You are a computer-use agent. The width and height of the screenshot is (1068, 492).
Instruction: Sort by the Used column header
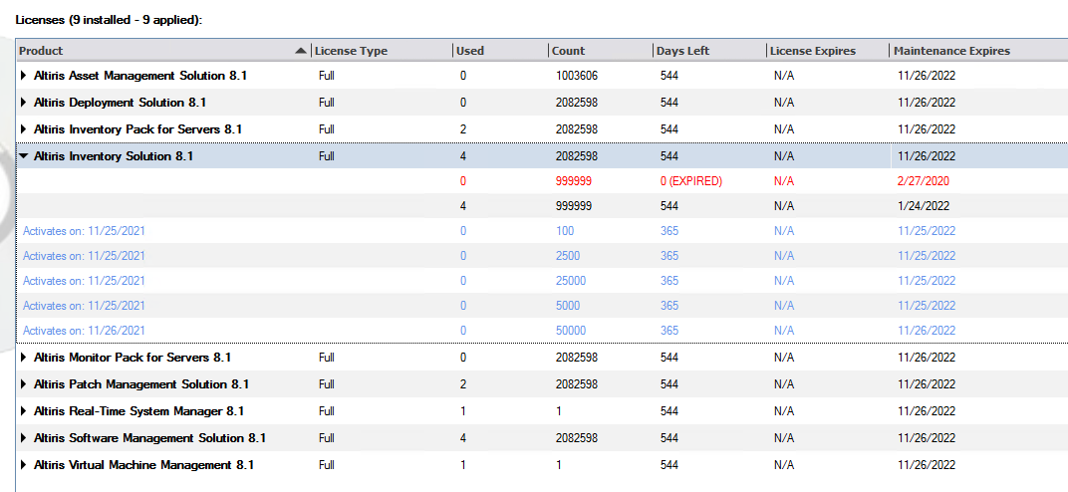(x=500, y=51)
